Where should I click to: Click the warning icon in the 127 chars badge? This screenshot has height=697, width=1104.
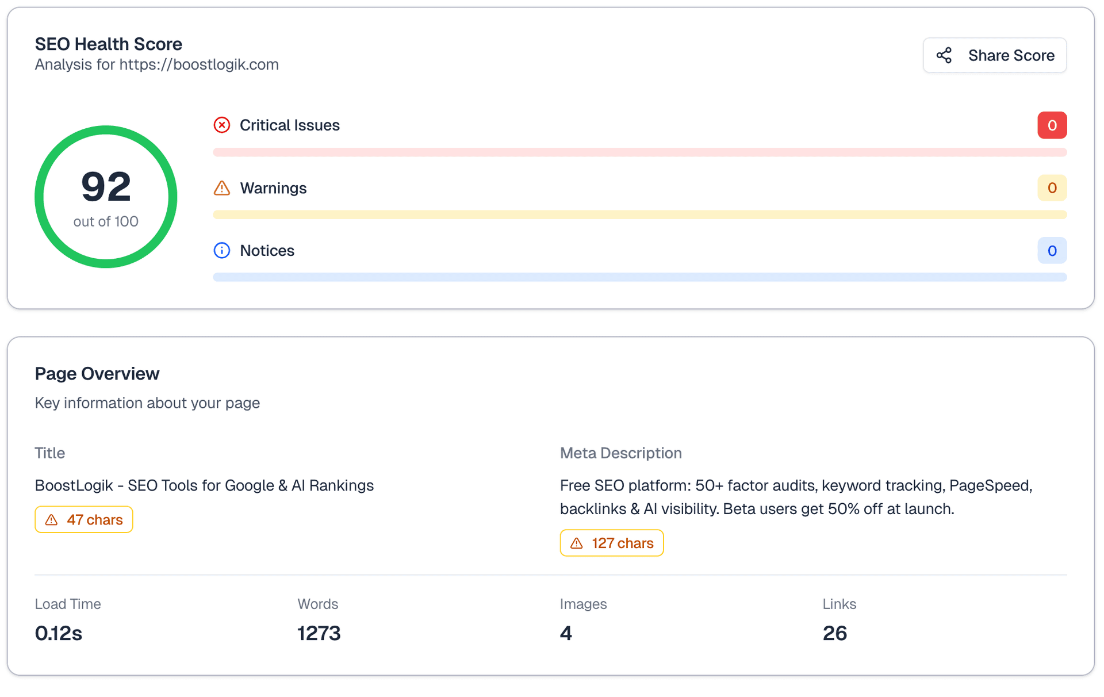(x=577, y=542)
